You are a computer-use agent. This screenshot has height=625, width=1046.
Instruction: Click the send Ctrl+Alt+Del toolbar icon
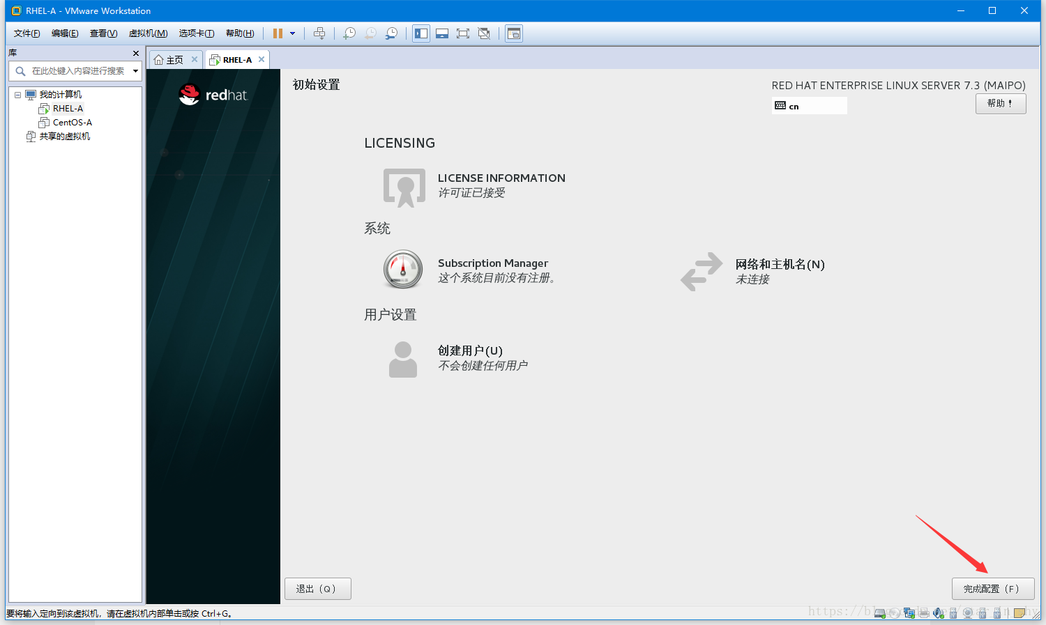point(319,33)
